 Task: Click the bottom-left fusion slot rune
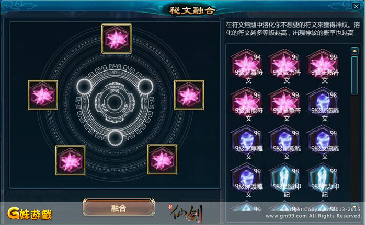(70, 160)
